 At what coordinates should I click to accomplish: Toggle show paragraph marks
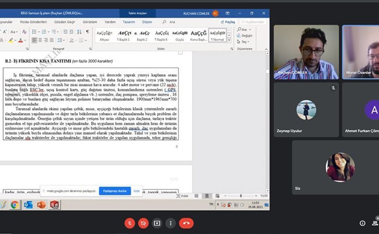pyautogui.click(x=87, y=32)
